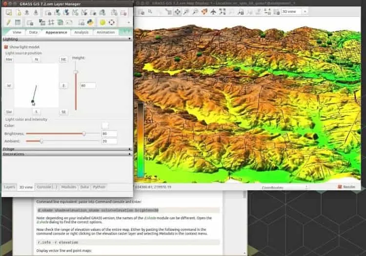The image size is (366, 256).
Task: Zoom to map extent icon in Map Display
Action: point(223,12)
